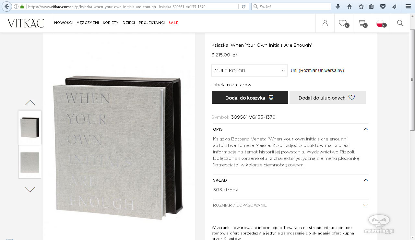Click the Polish flag language selector
Screen dimensions: 415x240
click(381, 23)
